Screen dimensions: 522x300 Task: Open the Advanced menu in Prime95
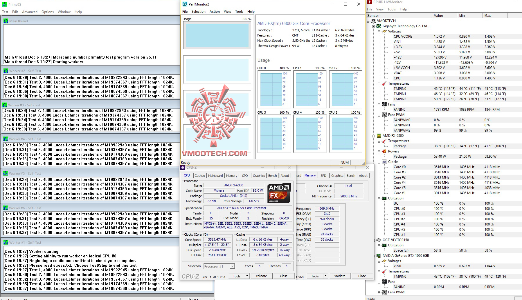tap(30, 12)
